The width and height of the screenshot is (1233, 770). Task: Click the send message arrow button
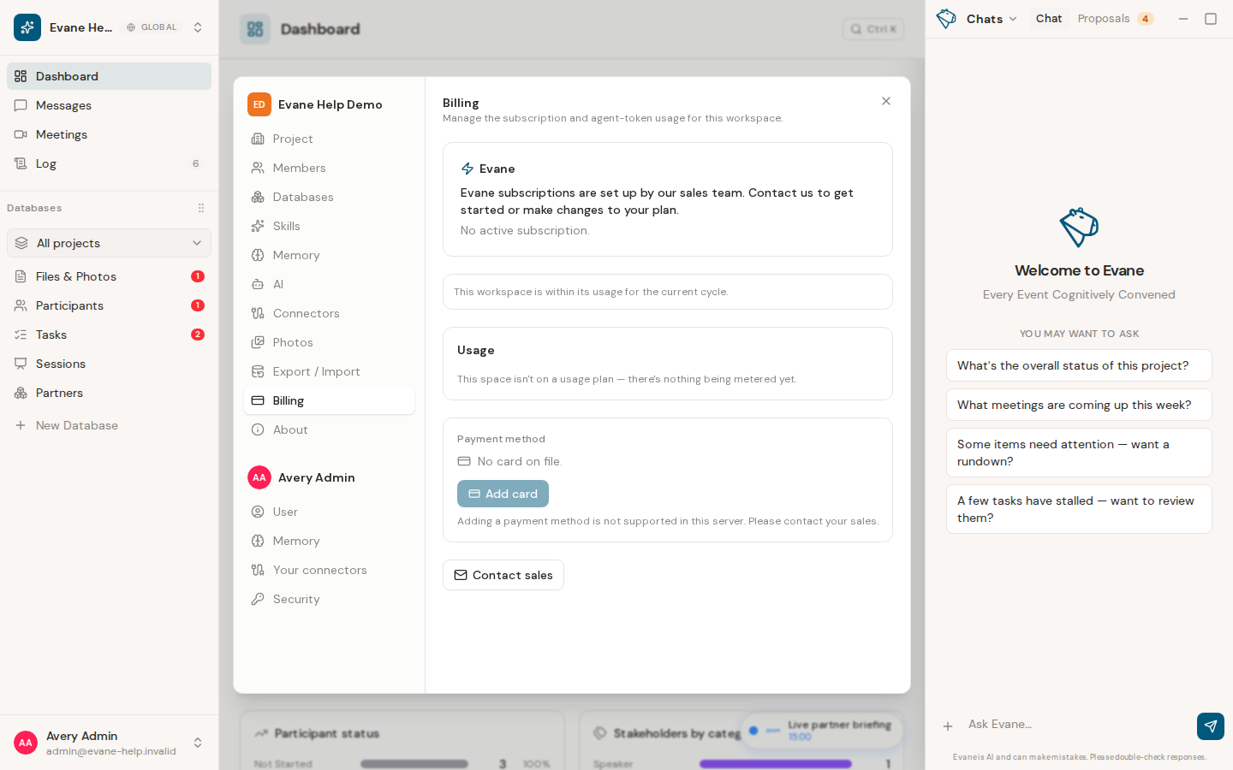click(1211, 726)
